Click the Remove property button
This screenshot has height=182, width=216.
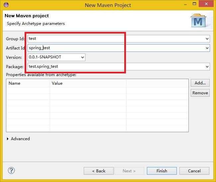200,93
